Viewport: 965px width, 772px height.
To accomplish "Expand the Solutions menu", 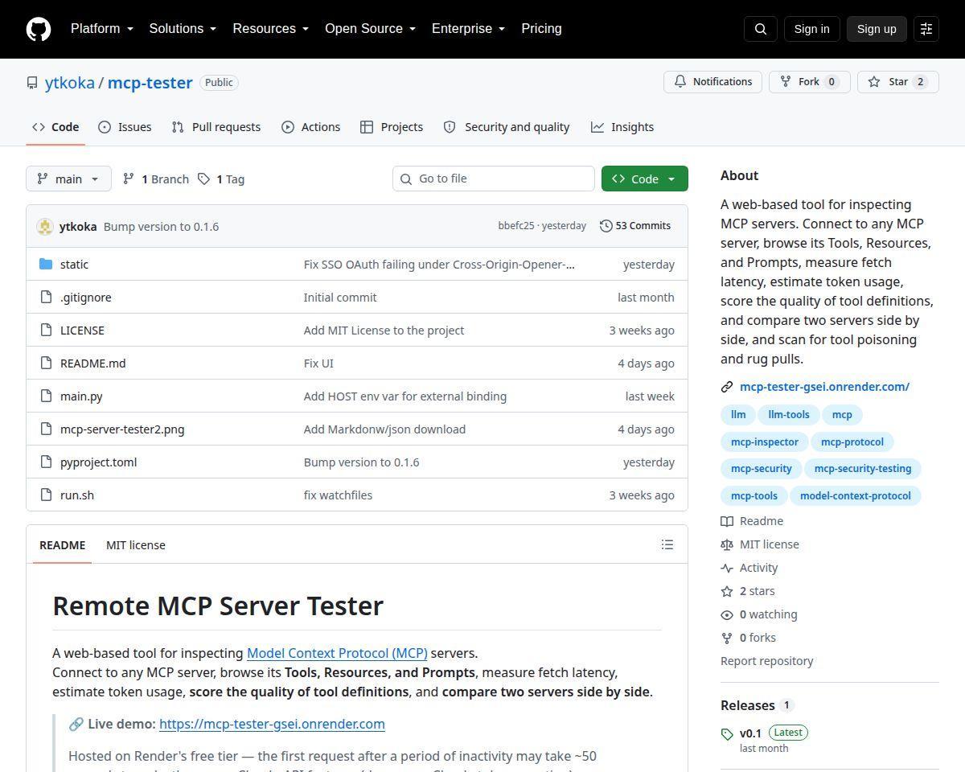I will [183, 29].
